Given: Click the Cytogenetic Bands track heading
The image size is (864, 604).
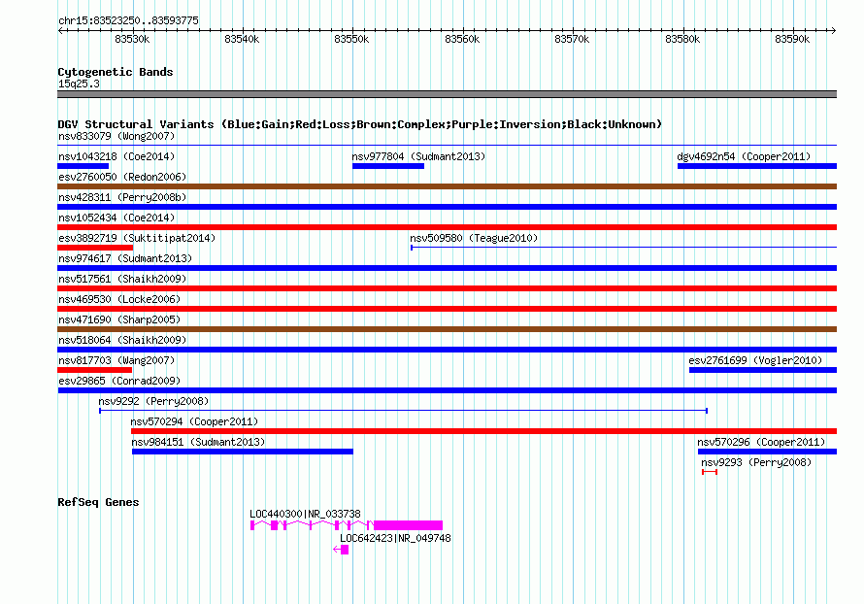Looking at the screenshot, I should click(x=116, y=72).
